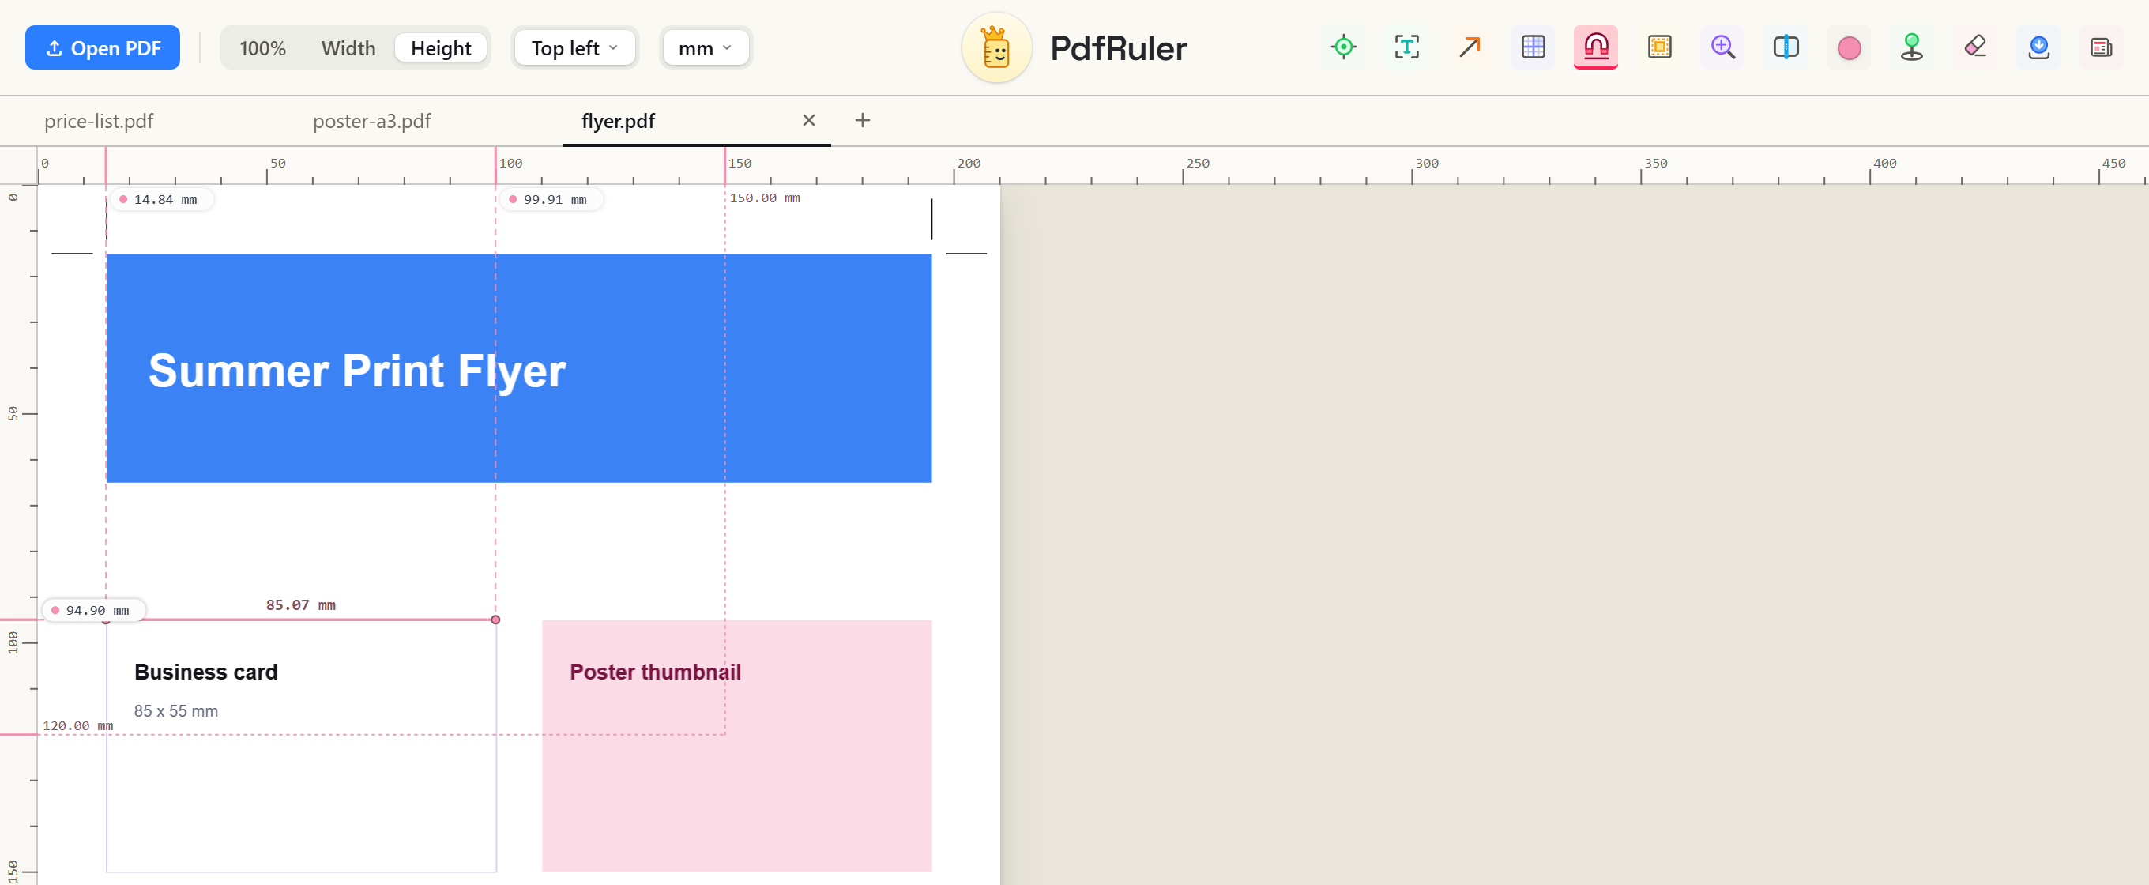2149x885 pixels.
Task: Click the 94.90 mm guide label
Action: click(x=93, y=611)
